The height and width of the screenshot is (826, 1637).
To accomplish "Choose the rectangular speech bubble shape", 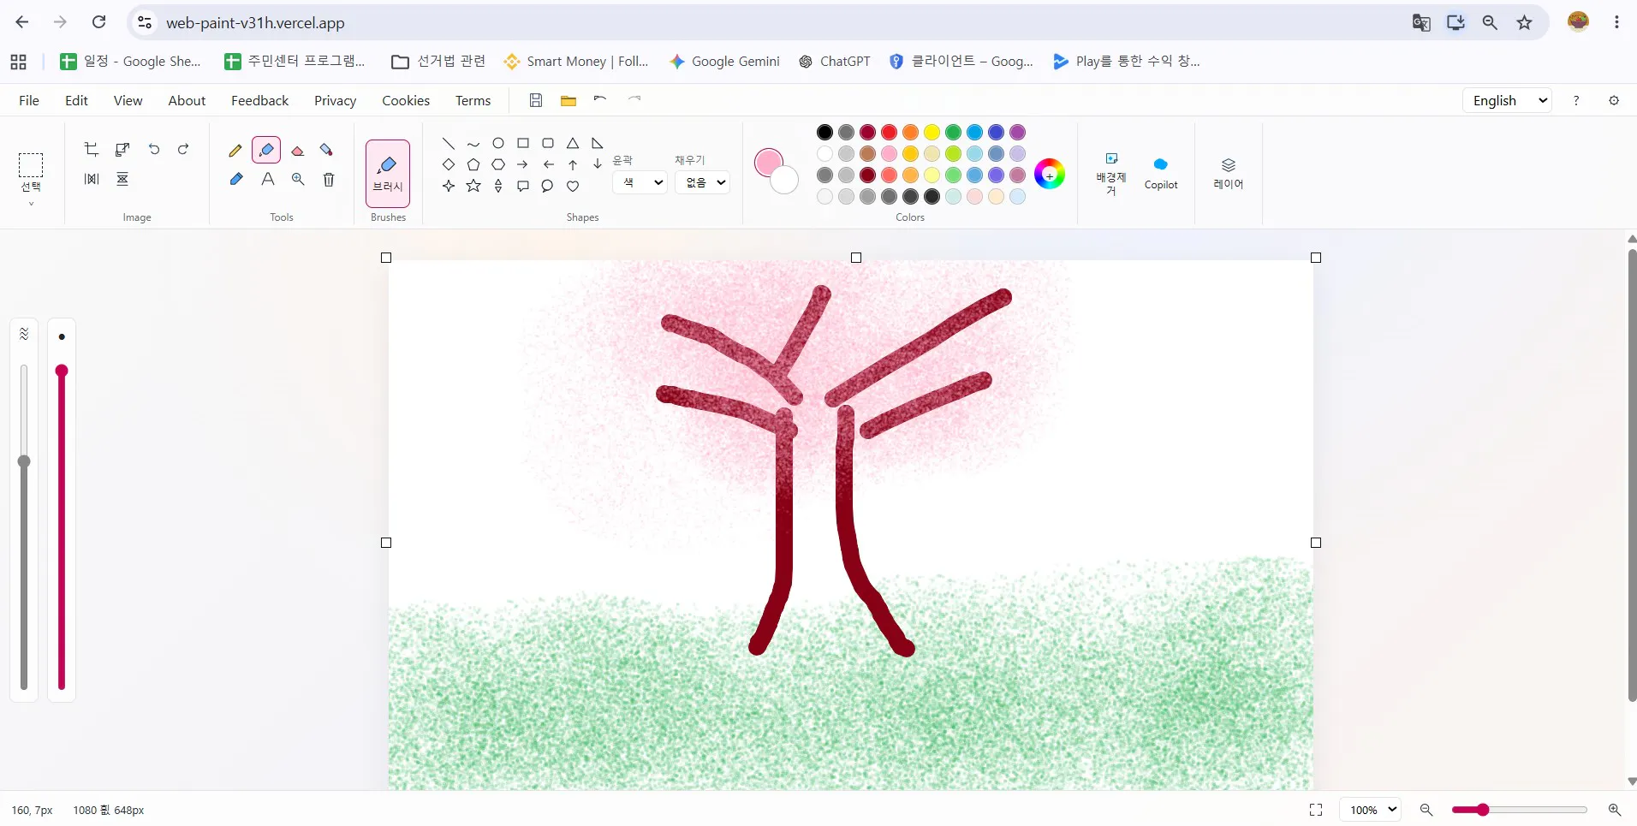I will click(523, 186).
